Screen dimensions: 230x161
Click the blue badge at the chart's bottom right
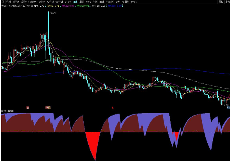pos(228,108)
